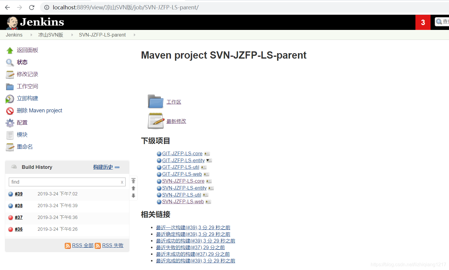
Task: Open build #36 link
Action: [19, 229]
